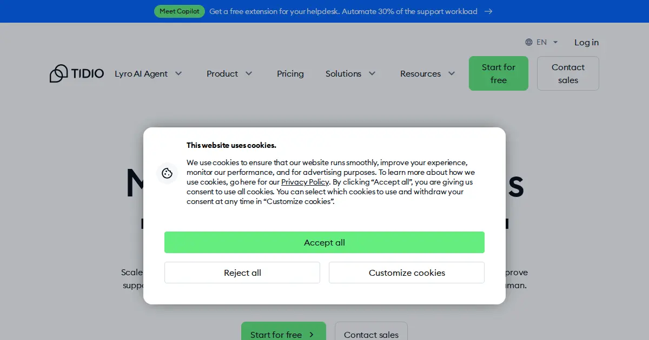649x340 pixels.
Task: Select the Lyro AI Agent menu label
Action: [141, 73]
